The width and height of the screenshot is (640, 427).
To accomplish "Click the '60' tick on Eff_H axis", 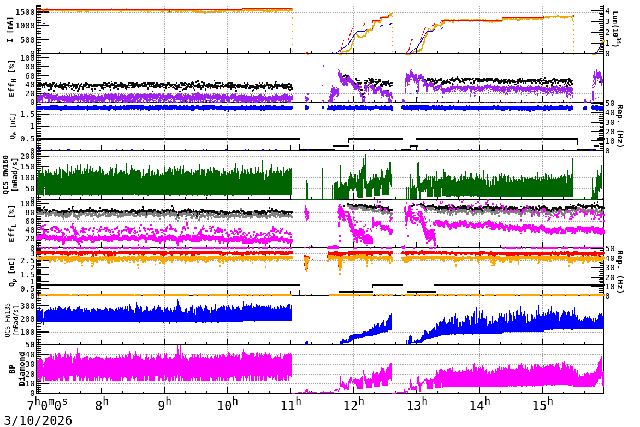I will [30, 76].
